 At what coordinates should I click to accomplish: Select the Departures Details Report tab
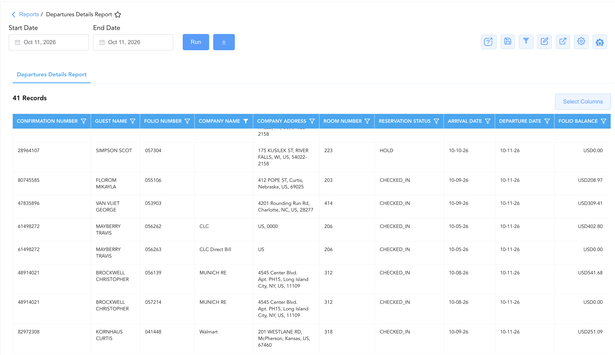click(52, 75)
